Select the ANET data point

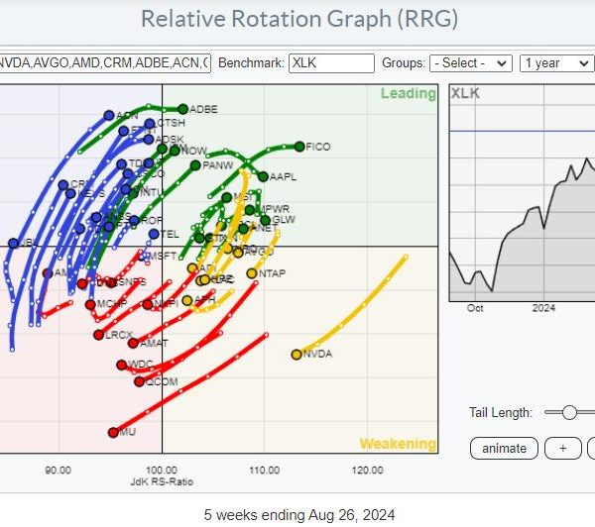(x=244, y=229)
